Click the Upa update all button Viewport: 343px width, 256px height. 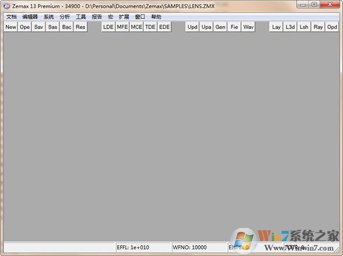point(206,27)
